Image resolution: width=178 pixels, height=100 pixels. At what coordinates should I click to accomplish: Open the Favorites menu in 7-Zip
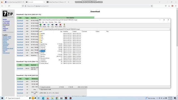[x=51, y=22]
